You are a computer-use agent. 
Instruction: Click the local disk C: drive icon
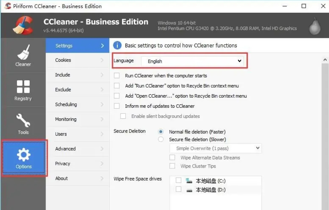click(189, 181)
